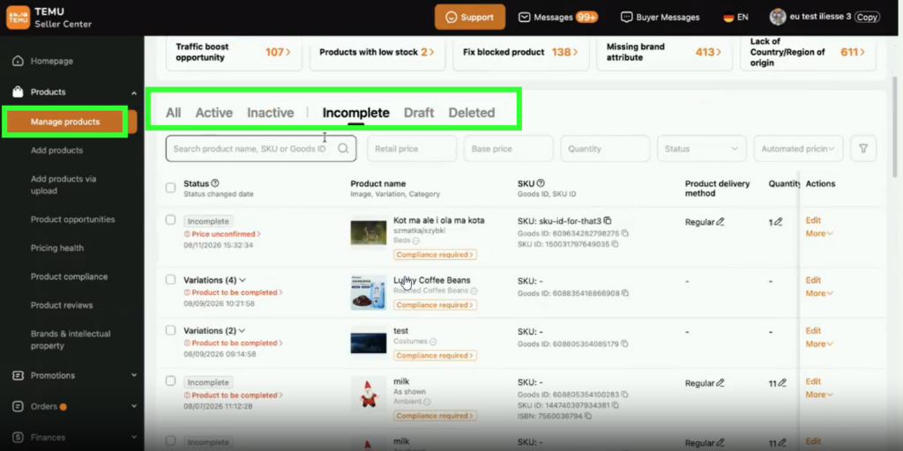Expand Variations (2) for test product

[242, 331]
